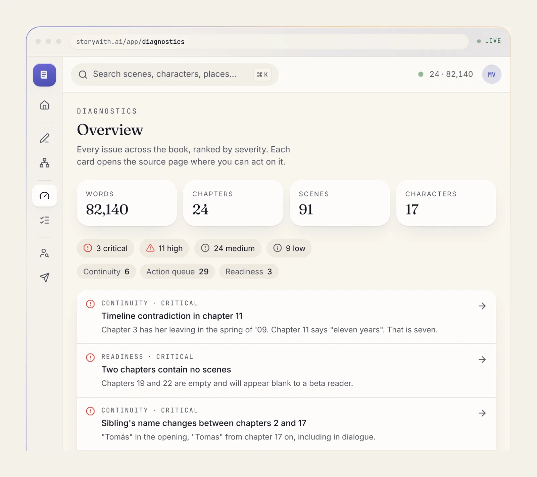
Task: Open the Characters 17 stat card
Action: point(446,203)
